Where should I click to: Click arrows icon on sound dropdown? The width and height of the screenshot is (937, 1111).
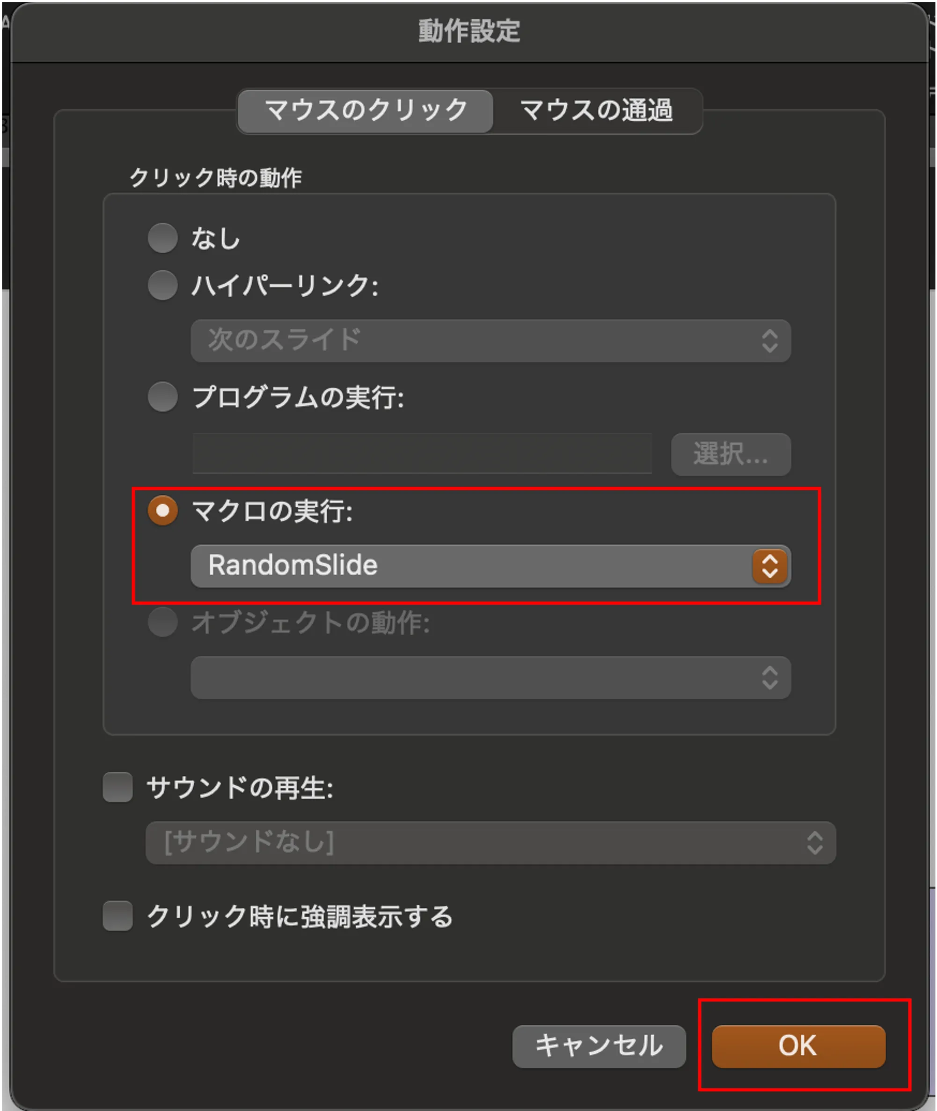coord(815,842)
